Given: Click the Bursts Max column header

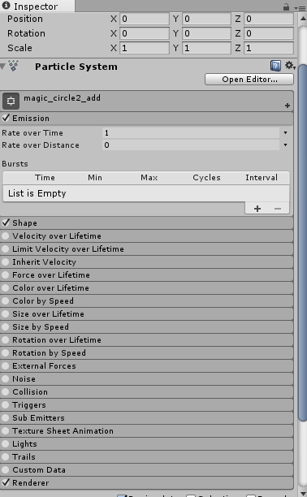Looking at the screenshot, I should pyautogui.click(x=149, y=178).
